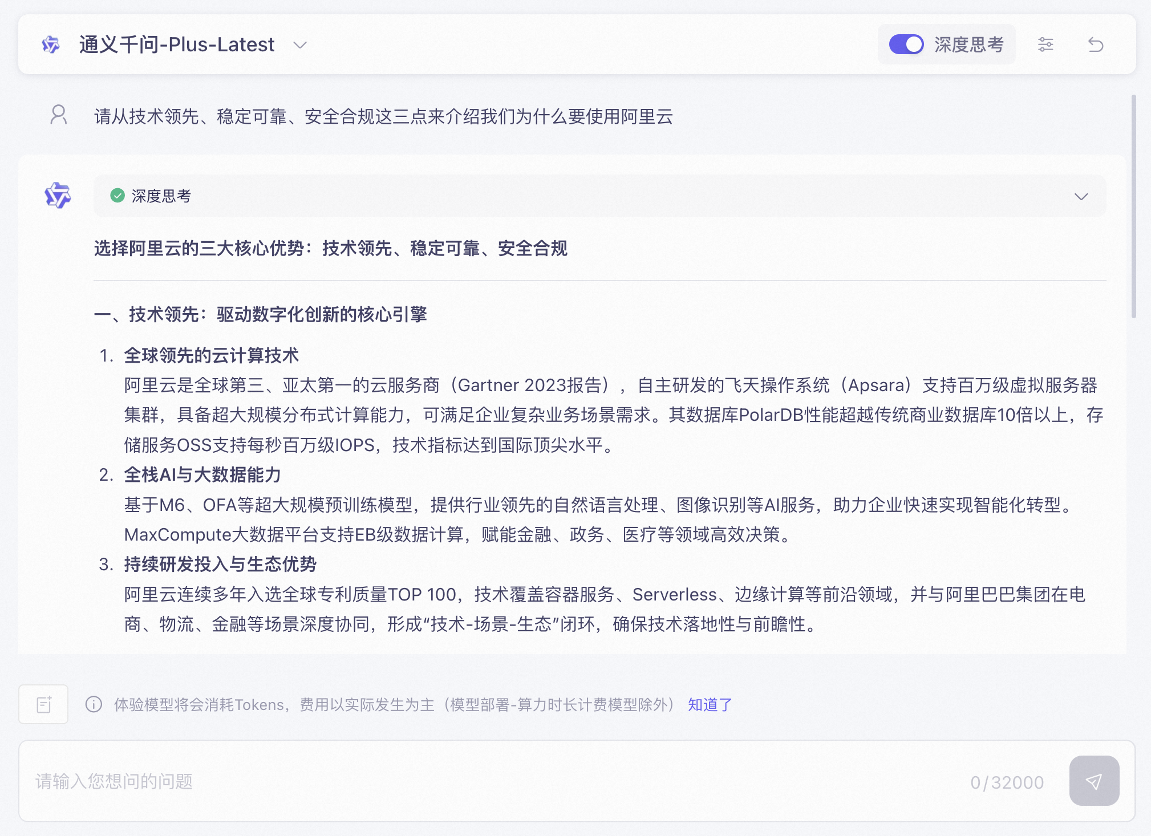Click the Tongyi Qianwen logo in header

click(51, 44)
